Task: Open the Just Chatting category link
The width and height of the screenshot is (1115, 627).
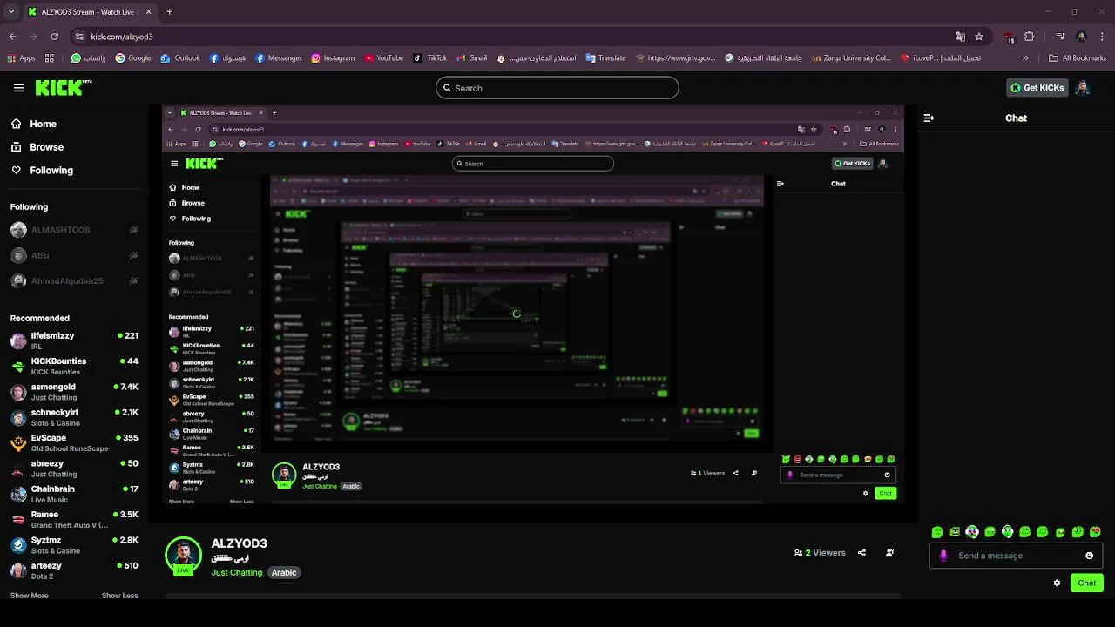Action: click(236, 572)
